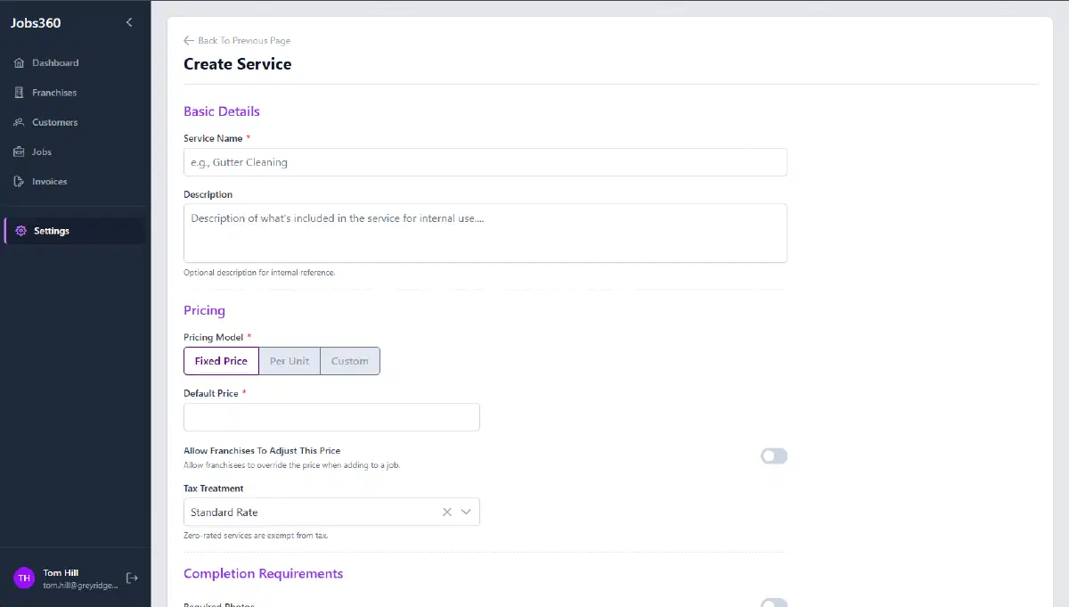Open the Customers section
The width and height of the screenshot is (1069, 607).
[x=57, y=122]
